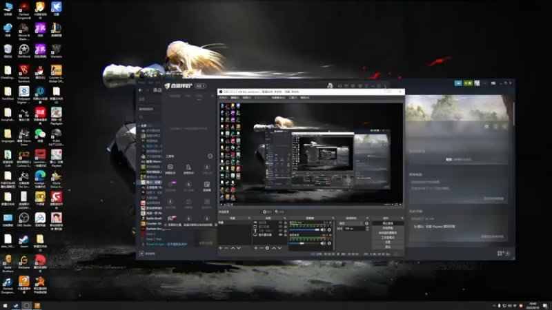Open the OBS File menu
This screenshot has width=552, height=310.
tap(223, 98)
